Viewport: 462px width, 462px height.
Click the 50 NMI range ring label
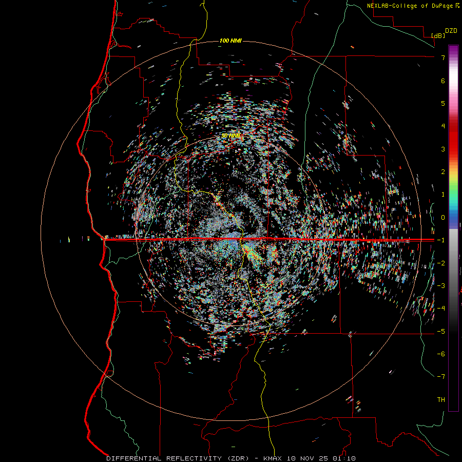[x=231, y=136]
